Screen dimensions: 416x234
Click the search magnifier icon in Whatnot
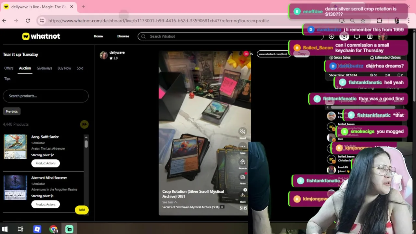pos(143,36)
